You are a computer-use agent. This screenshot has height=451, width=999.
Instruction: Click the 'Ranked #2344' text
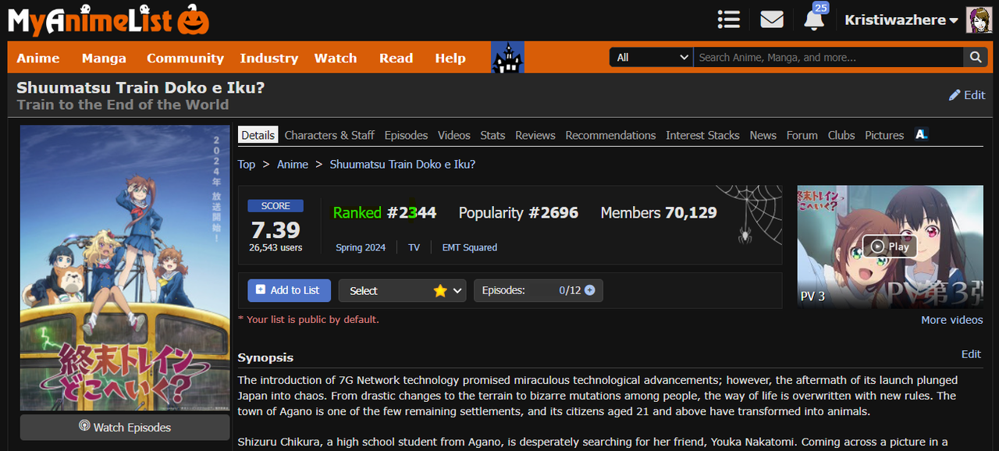click(x=385, y=212)
